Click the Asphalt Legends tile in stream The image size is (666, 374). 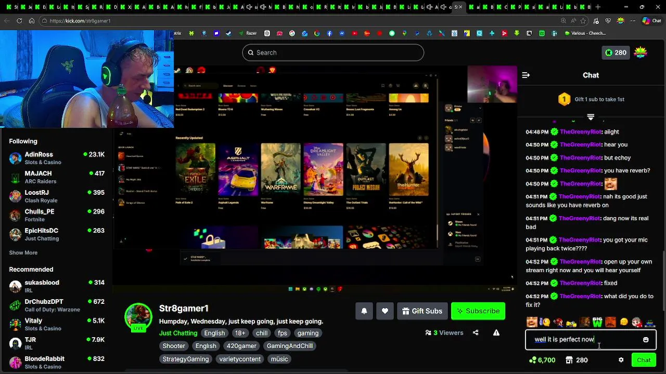238,169
